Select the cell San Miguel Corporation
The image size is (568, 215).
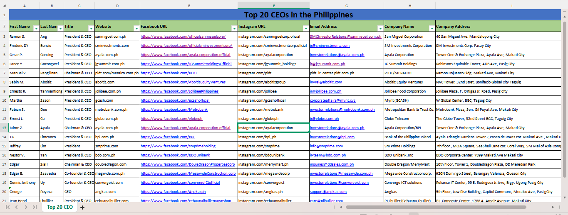tap(409, 37)
